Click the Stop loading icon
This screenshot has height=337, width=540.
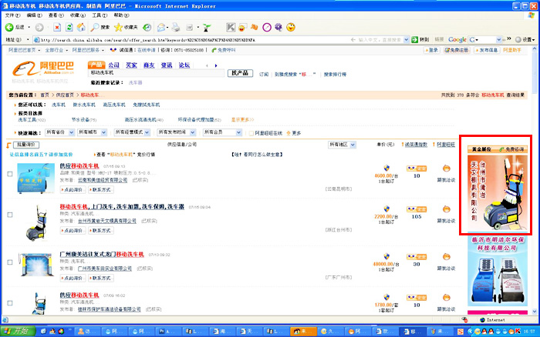(x=57, y=28)
